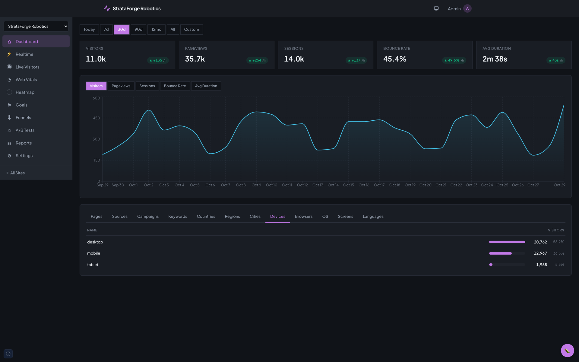This screenshot has width=579, height=362.
Task: Open the Languages tab
Action: point(373,217)
